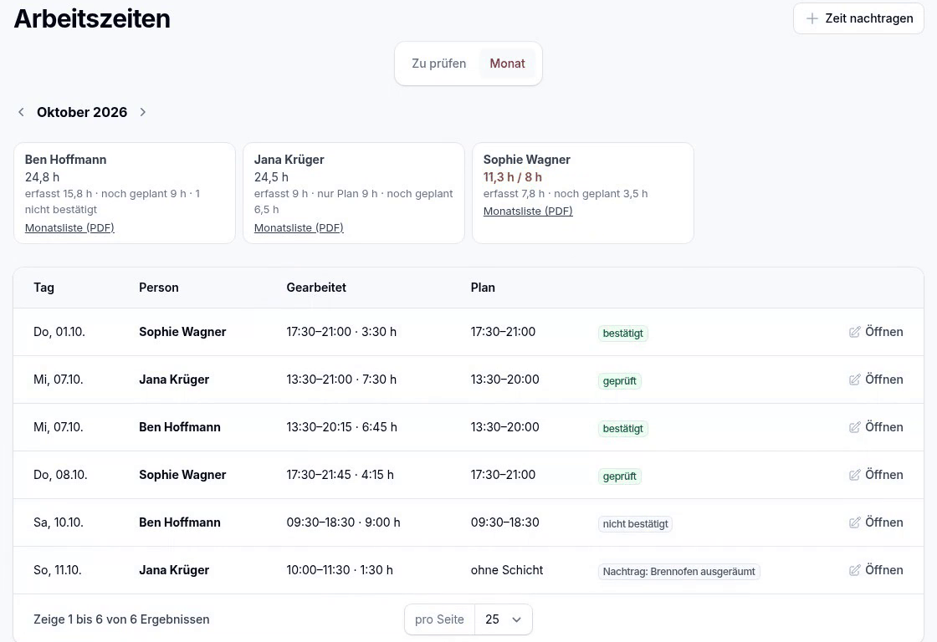
Task: Click the Zeit nachtragen button
Action: pyautogui.click(x=858, y=18)
